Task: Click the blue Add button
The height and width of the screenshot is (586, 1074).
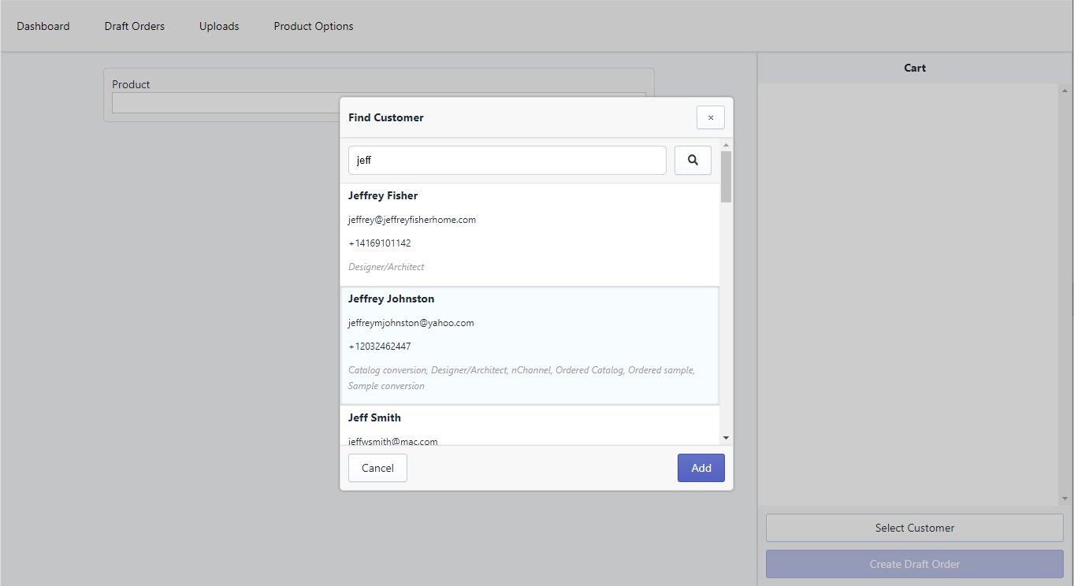Action: (x=701, y=468)
